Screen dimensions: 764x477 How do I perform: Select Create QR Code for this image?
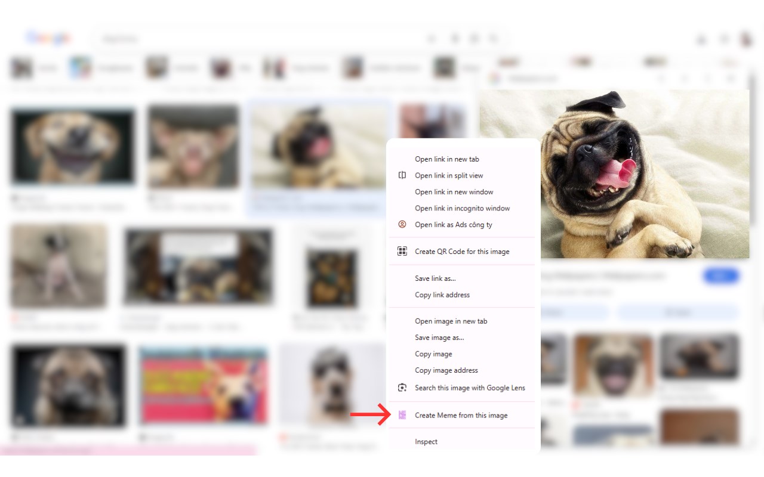click(463, 252)
